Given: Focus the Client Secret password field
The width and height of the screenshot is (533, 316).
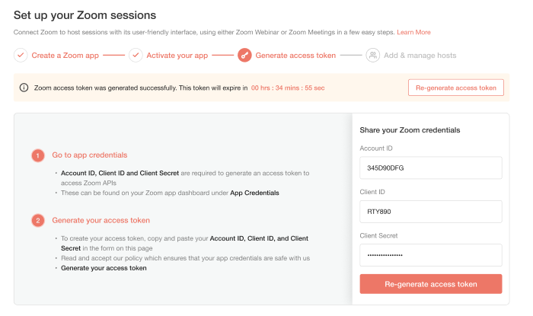Looking at the screenshot, I should (431, 255).
